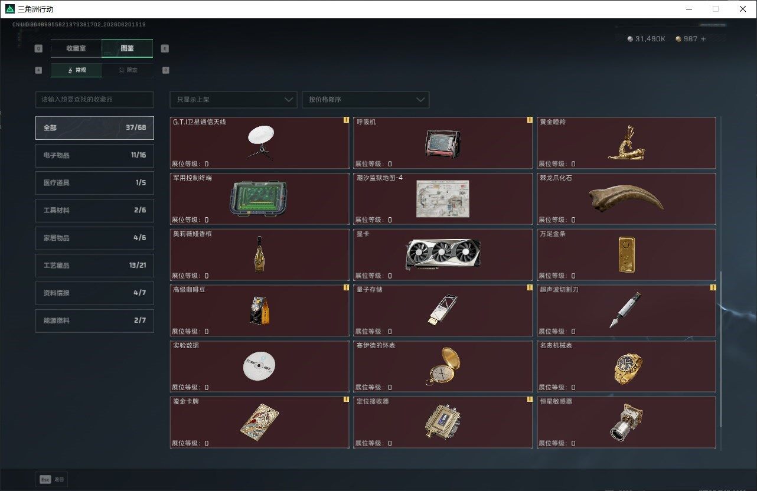
Task: Click the E key hint right of 图鉴
Action: (165, 48)
